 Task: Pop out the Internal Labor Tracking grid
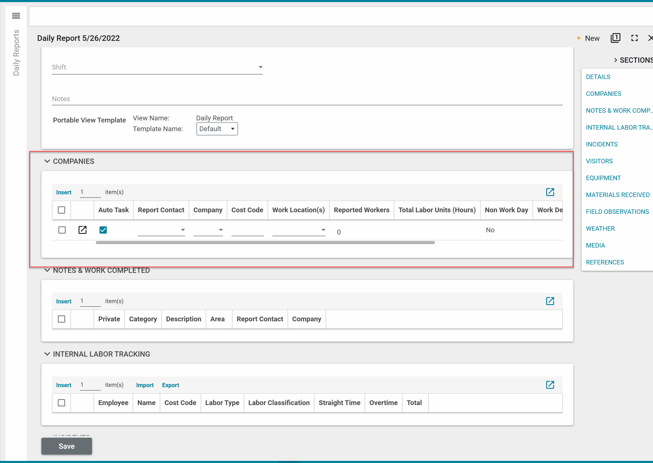point(550,385)
